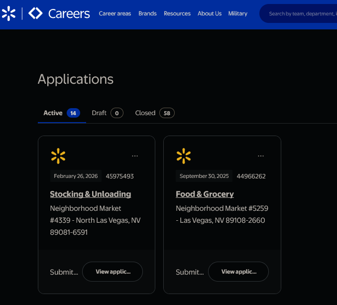This screenshot has height=305, width=337.
Task: Select the Active applications tab
Action: [x=62, y=113]
